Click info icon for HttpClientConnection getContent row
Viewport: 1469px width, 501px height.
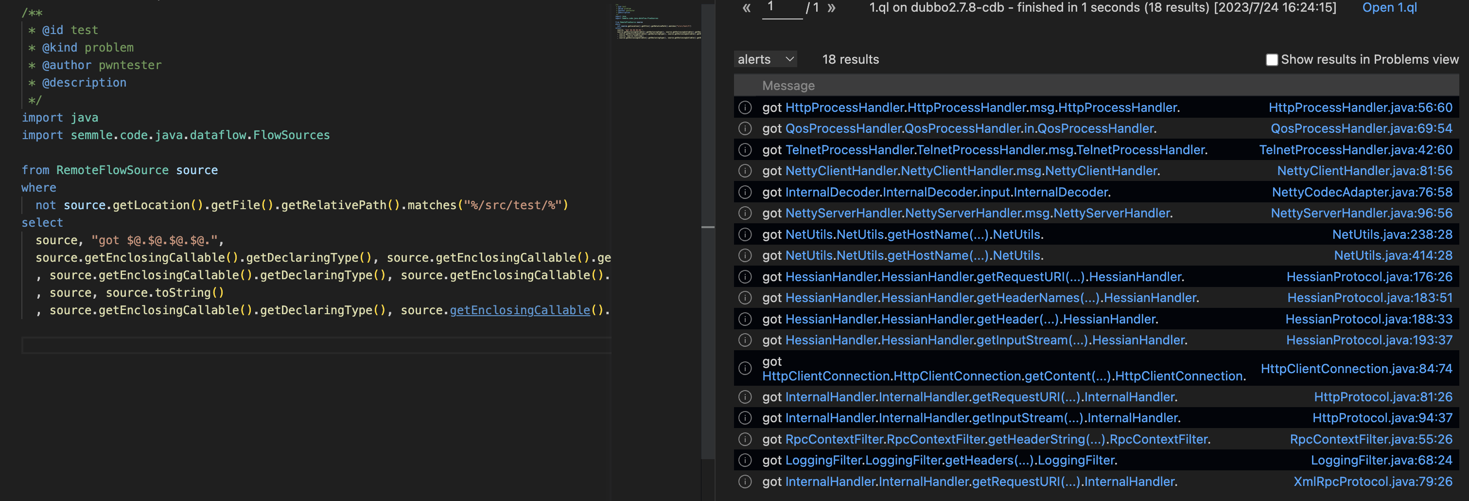click(745, 369)
